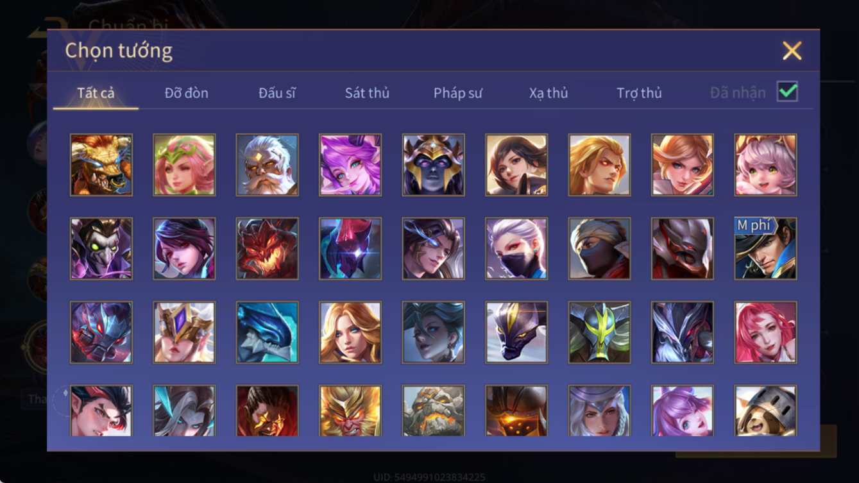The width and height of the screenshot is (859, 483).
Task: Show the Pháp sư heroes tab
Action: pos(457,93)
